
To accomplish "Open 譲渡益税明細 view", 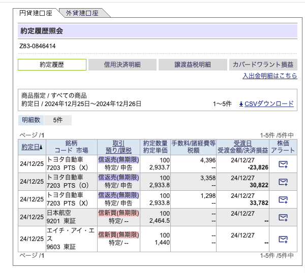I will (x=192, y=65).
